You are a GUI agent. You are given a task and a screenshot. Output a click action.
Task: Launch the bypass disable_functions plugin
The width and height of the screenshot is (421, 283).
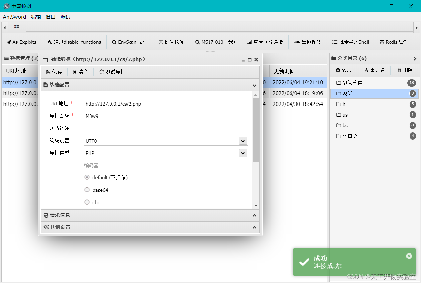coord(74,42)
